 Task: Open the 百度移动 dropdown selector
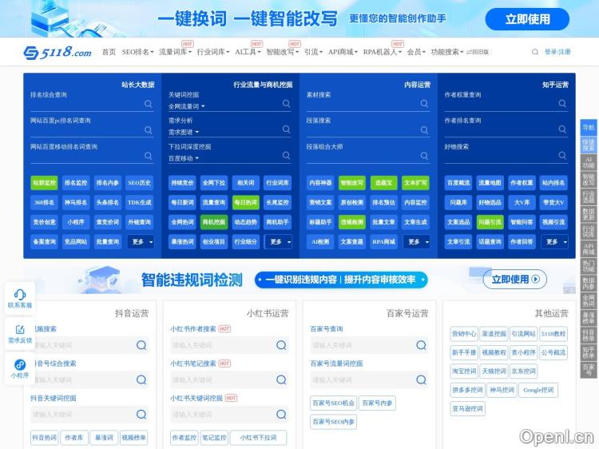click(x=186, y=158)
